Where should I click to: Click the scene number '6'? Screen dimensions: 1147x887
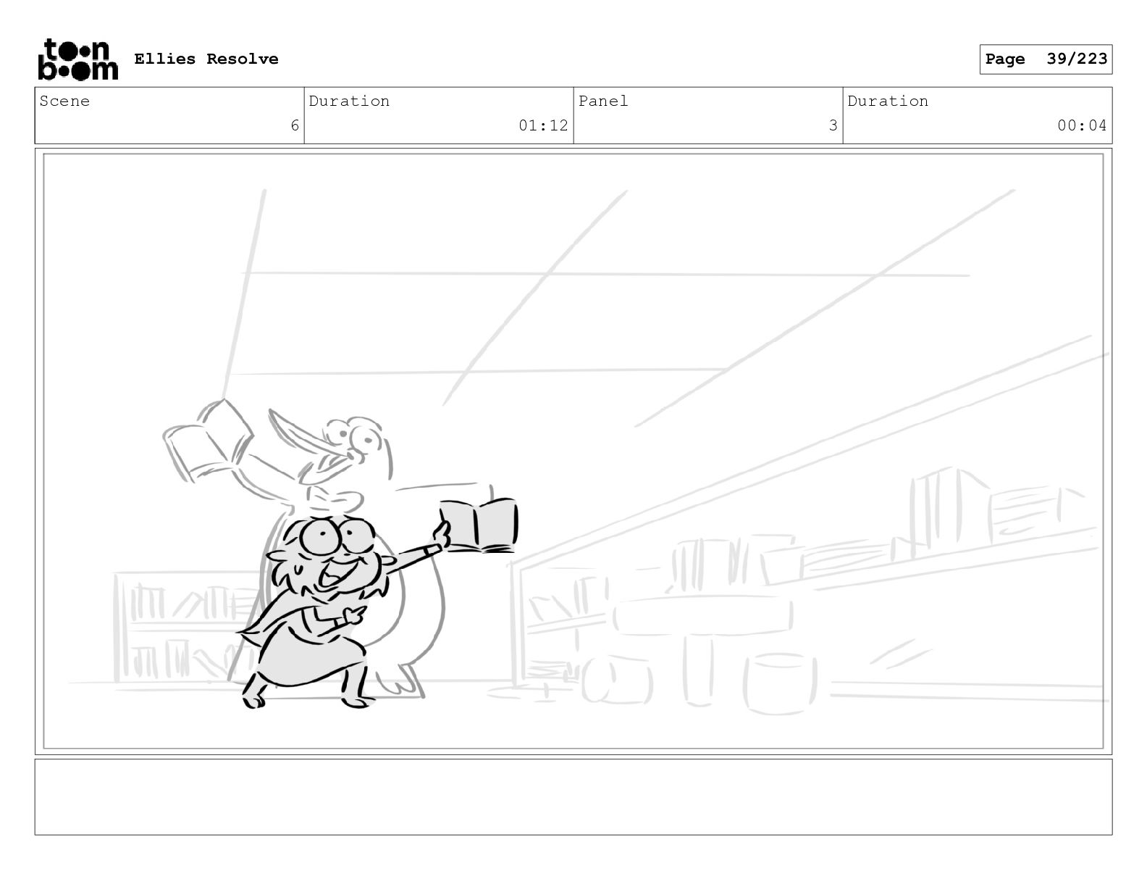pyautogui.click(x=295, y=125)
